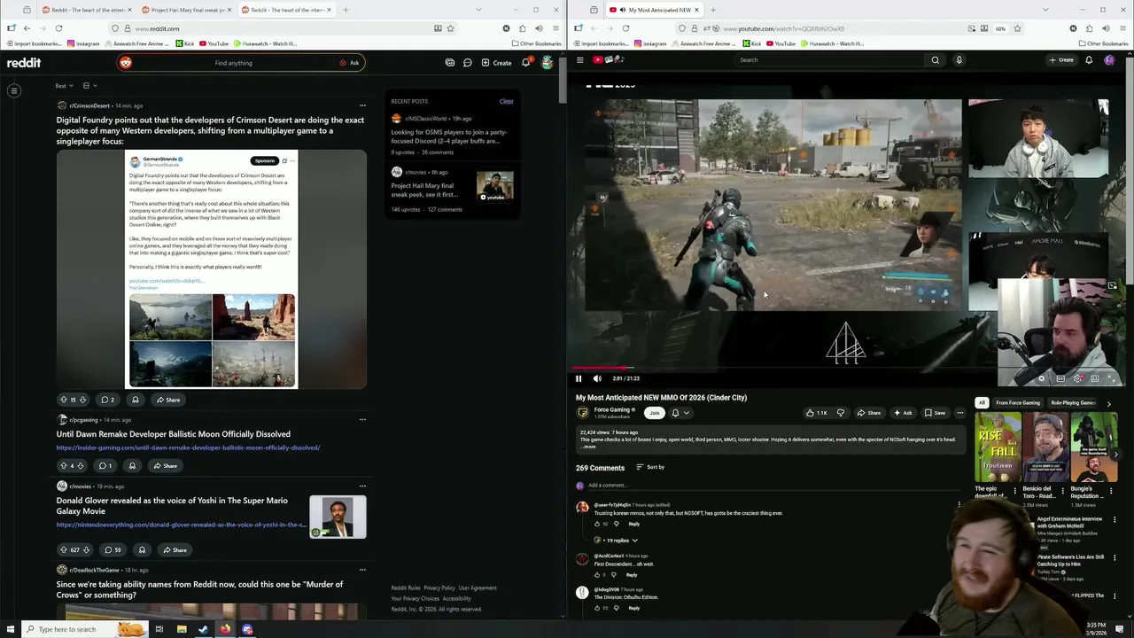1134x638 pixels.
Task: Save video to playlist
Action: (x=935, y=413)
